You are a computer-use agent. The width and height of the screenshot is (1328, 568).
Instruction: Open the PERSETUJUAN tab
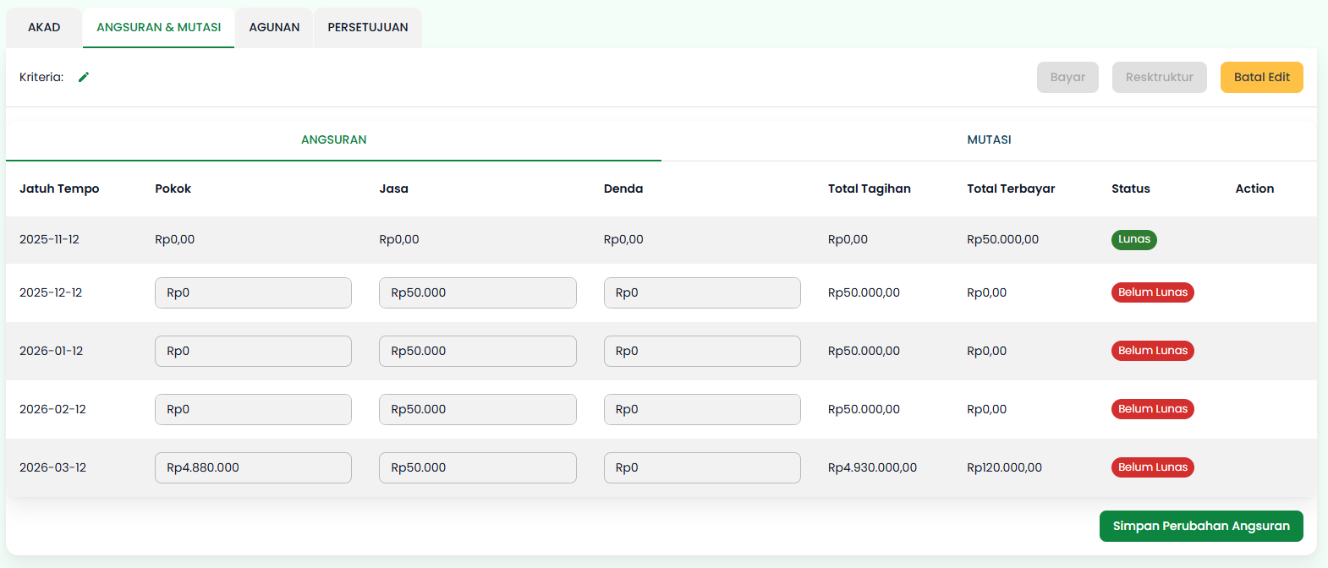point(368,27)
